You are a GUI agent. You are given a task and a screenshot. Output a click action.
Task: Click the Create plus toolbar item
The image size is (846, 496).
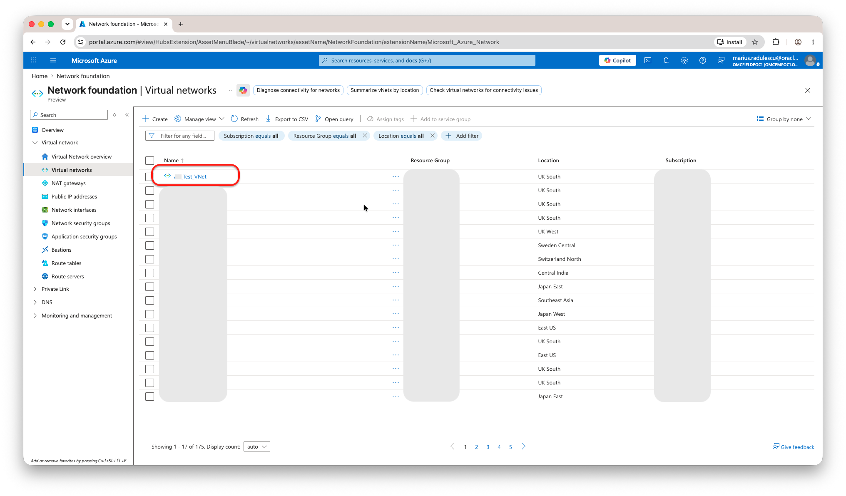pyautogui.click(x=155, y=119)
